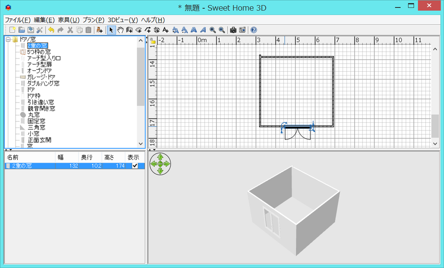Choose the Create walls tool
The width and height of the screenshot is (444, 268).
pos(129,30)
